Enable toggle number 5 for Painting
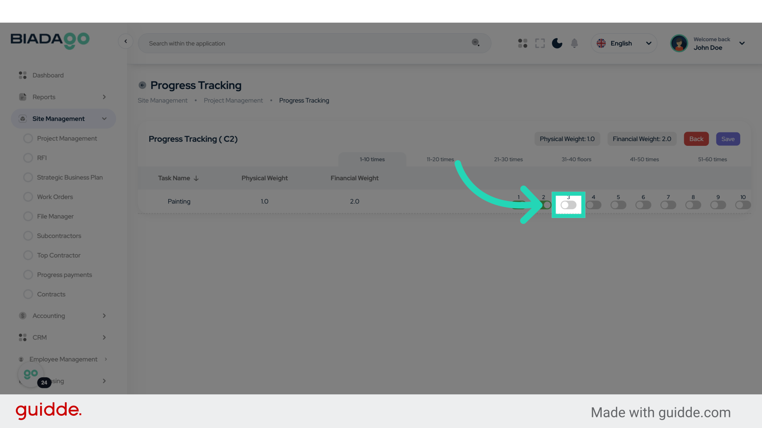762x428 pixels. [618, 205]
